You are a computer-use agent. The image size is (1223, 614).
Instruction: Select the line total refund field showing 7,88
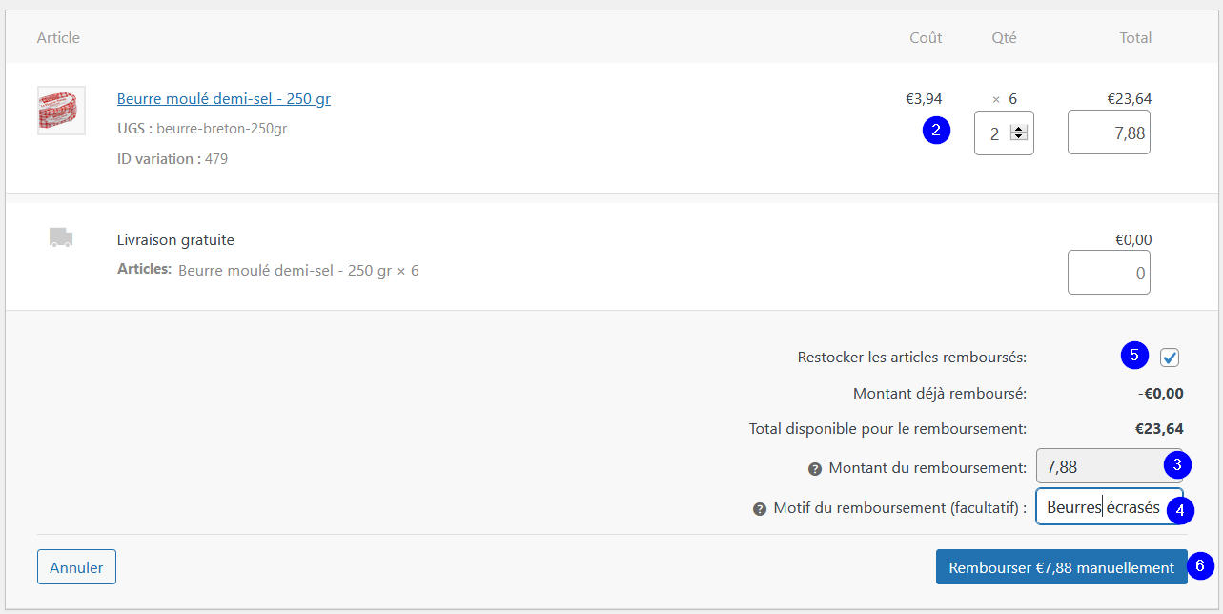click(x=1109, y=133)
